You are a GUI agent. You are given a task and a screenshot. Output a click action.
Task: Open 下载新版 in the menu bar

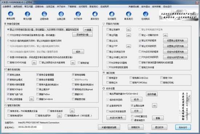click(x=72, y=7)
